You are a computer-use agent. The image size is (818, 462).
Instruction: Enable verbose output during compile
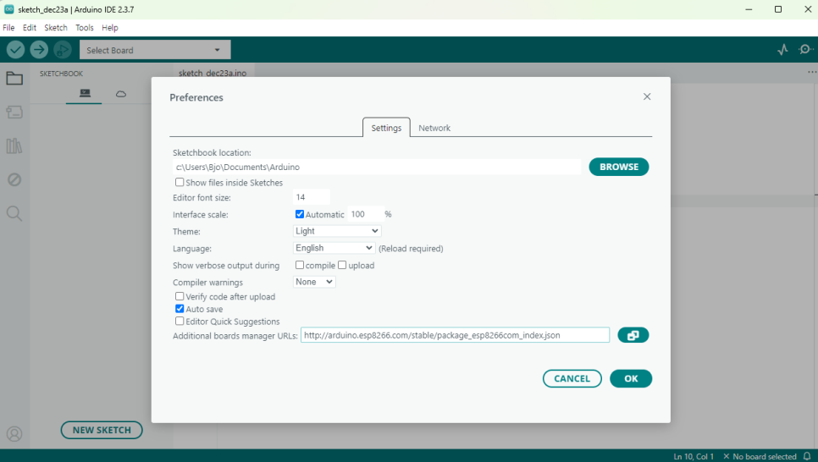[300, 265]
